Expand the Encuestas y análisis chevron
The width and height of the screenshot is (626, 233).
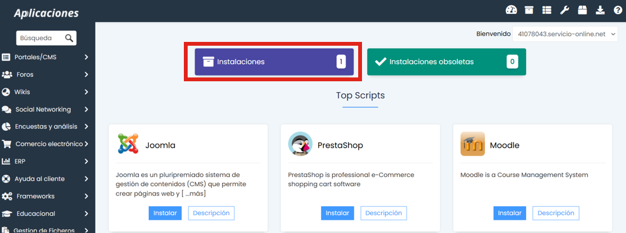point(87,126)
